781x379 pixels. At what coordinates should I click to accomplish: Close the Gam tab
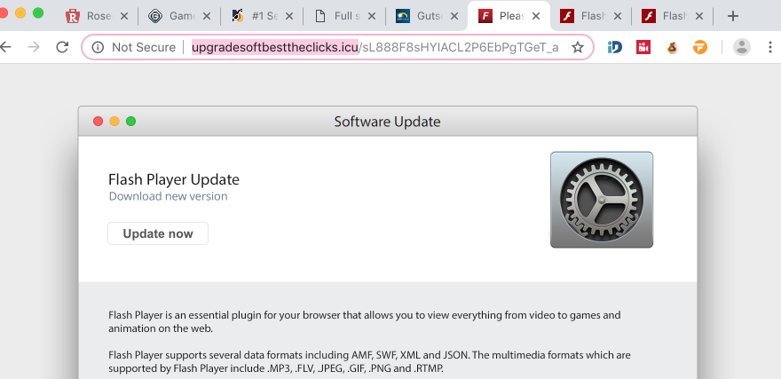[x=208, y=16]
